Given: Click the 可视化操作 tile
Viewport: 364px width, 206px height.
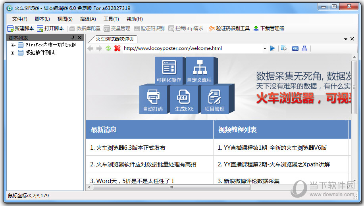Looking at the screenshot, I should pos(169,70).
